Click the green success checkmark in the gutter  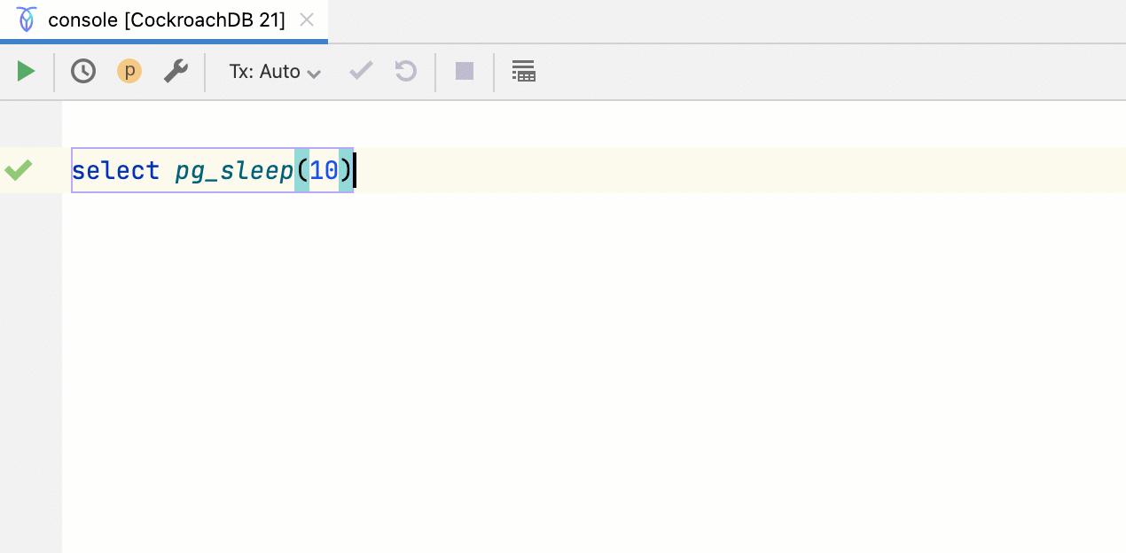coord(18,169)
